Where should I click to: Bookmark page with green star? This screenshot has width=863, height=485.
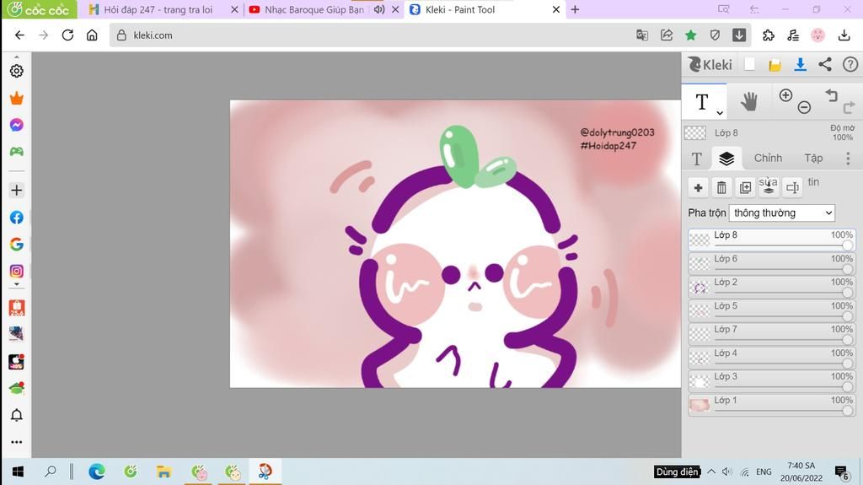pyautogui.click(x=690, y=35)
